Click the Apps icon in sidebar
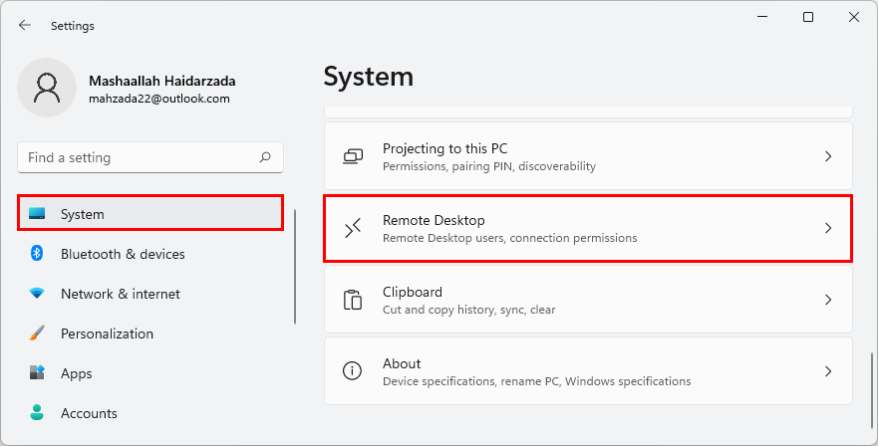 point(37,373)
